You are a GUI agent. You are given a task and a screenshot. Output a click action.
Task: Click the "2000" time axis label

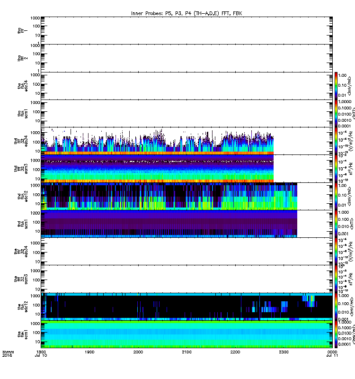click(138, 352)
